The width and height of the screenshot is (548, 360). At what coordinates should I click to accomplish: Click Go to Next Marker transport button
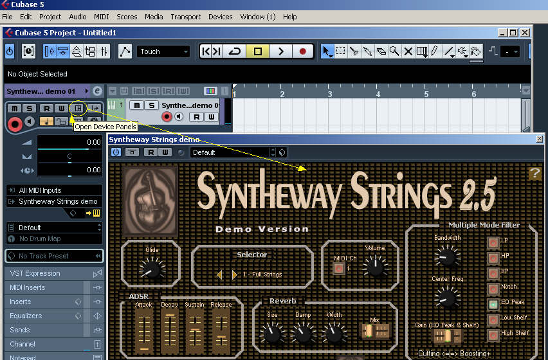tap(217, 51)
